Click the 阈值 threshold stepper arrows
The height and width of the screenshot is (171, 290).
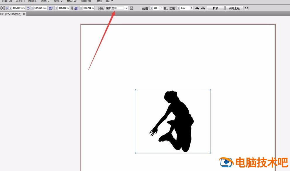click(x=151, y=8)
